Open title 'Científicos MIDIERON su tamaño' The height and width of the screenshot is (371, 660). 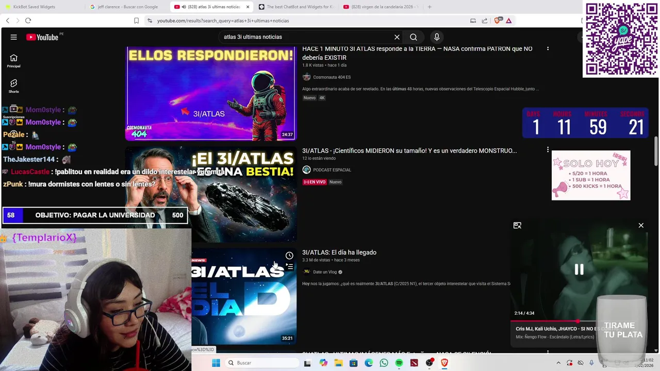click(409, 150)
